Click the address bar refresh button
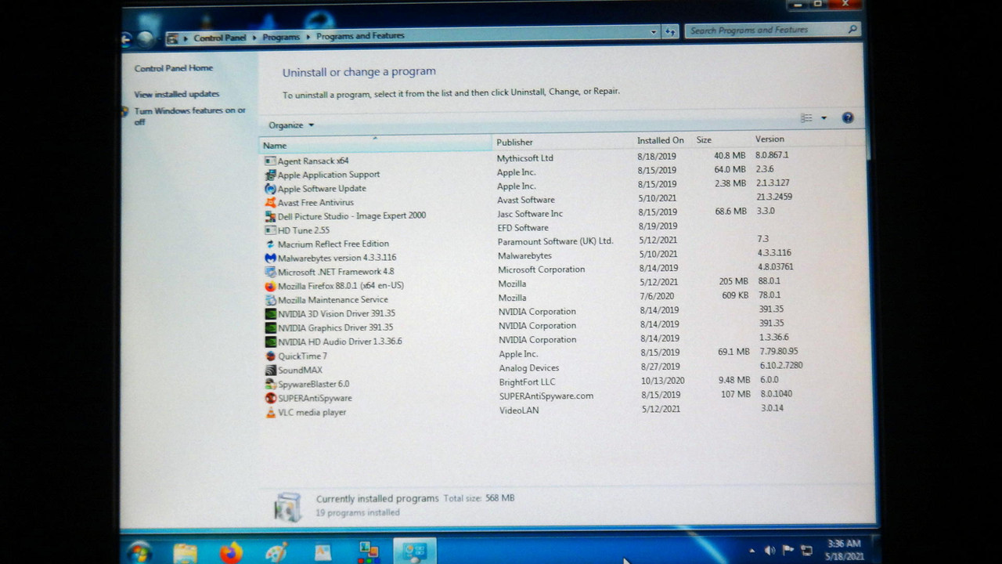Screen dimensions: 1002x564 click(670, 32)
